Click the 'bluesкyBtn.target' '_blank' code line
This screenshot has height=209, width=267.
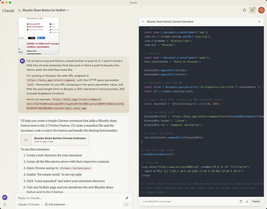coord(166,121)
